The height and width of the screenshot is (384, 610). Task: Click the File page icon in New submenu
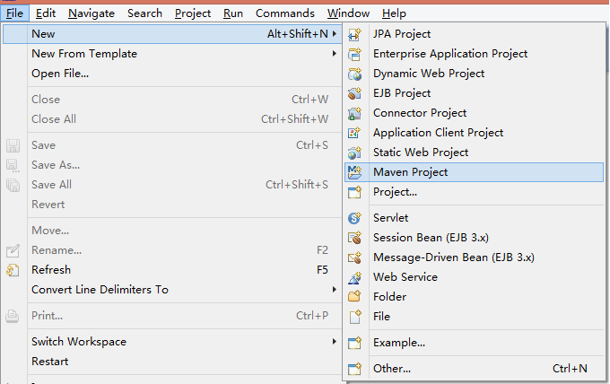pyautogui.click(x=354, y=317)
